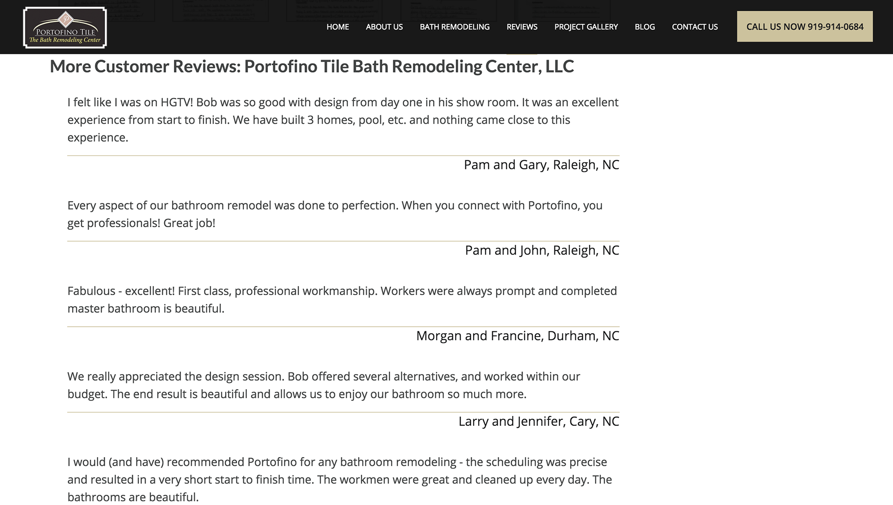Image resolution: width=893 pixels, height=505 pixels.
Task: Open the Contact Us page
Action: pyautogui.click(x=695, y=27)
